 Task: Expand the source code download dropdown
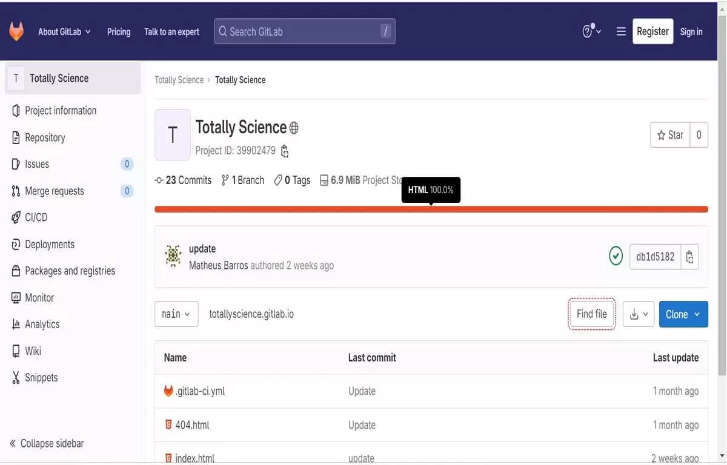638,314
